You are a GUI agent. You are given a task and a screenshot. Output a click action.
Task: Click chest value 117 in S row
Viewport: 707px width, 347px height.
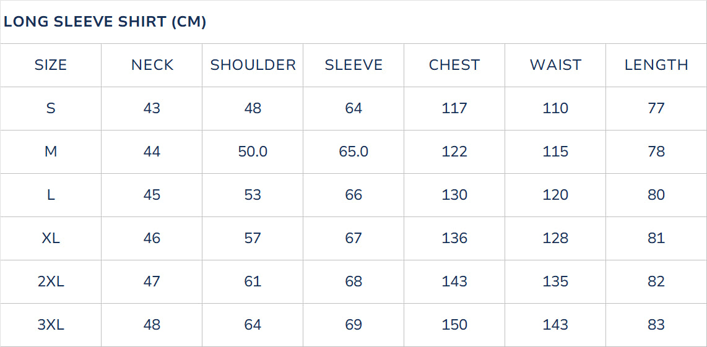tap(454, 108)
